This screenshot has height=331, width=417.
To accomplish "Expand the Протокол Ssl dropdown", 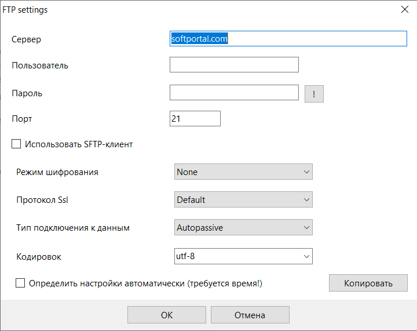I will point(243,199).
